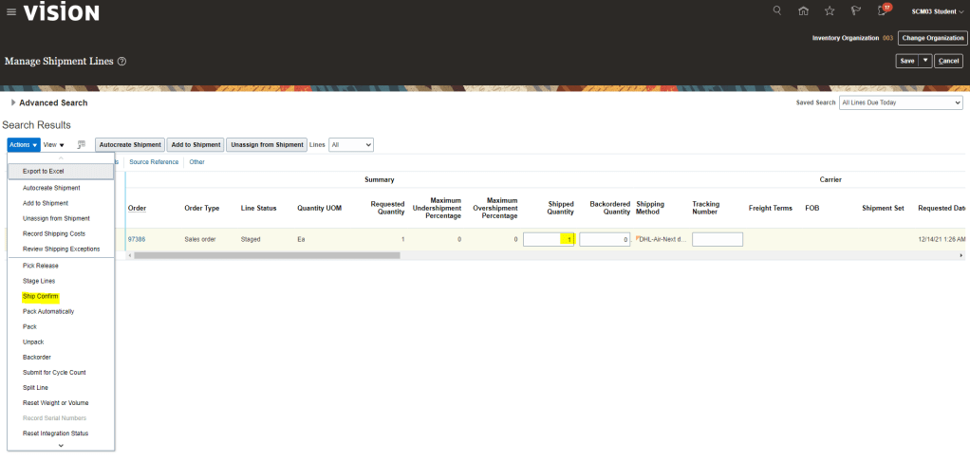Screen dimensions: 970x462
Task: Open the Favorites star icon
Action: point(830,11)
